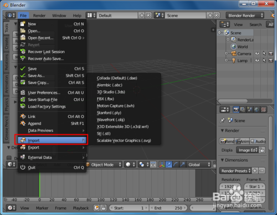Viewport: 277px width, 215px height.
Task: Open the Blender Render engine dropdown
Action: pyautogui.click(x=245, y=16)
